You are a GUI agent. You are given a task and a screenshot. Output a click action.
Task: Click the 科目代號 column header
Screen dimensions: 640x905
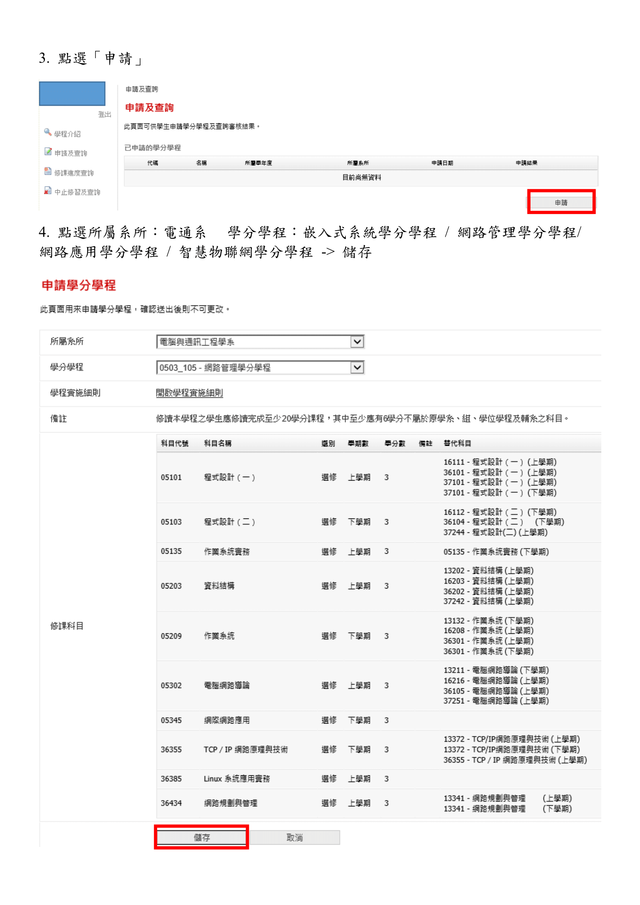(174, 443)
